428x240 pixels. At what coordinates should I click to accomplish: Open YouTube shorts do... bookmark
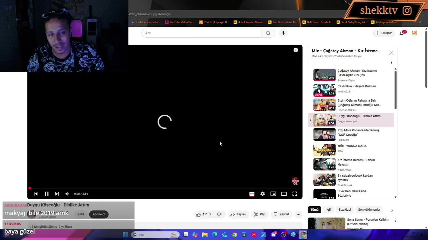(145, 22)
